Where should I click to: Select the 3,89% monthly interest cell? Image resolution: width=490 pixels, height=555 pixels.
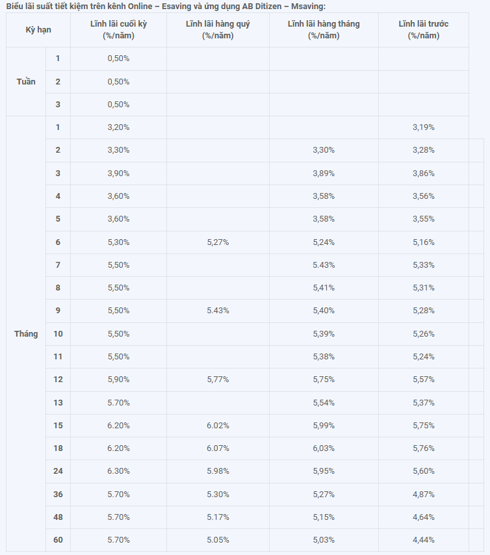324,174
